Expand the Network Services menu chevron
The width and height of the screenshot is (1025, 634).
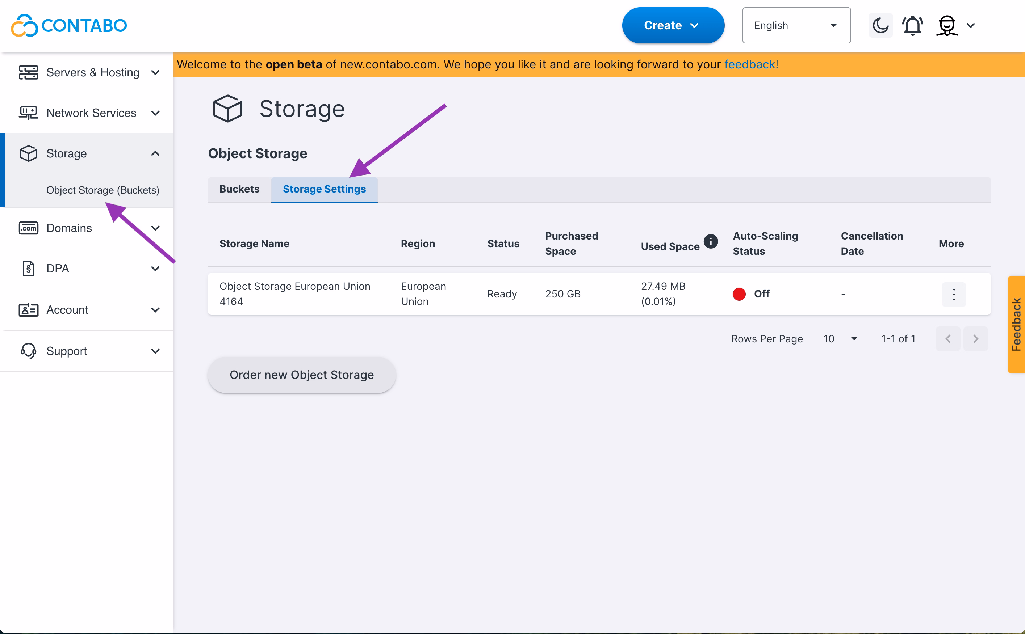(155, 113)
